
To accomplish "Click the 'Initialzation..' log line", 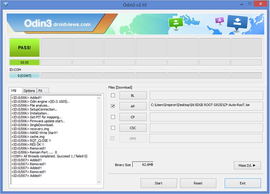I will [x=30, y=113].
